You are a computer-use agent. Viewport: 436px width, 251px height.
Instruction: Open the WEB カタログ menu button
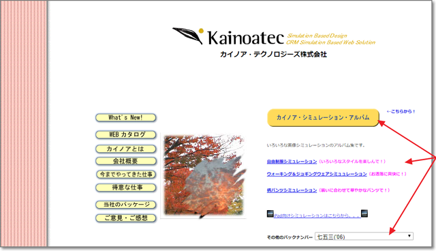pos(125,134)
